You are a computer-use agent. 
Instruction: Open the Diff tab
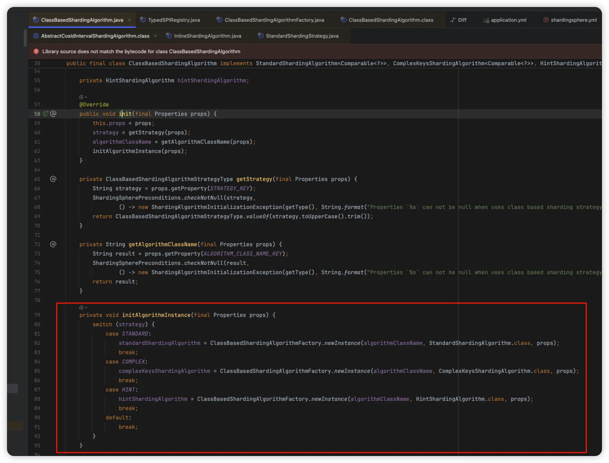click(462, 20)
